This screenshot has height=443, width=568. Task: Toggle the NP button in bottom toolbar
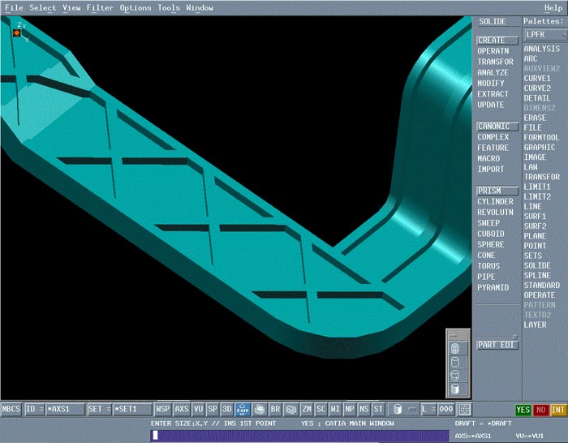[350, 409]
